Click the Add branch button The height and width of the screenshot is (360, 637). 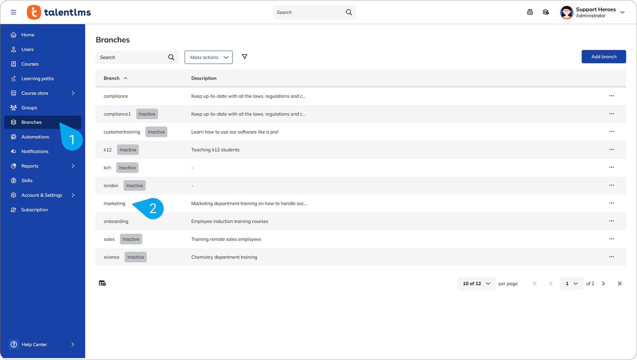(x=604, y=57)
